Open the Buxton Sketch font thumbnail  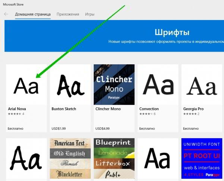[x=70, y=85]
